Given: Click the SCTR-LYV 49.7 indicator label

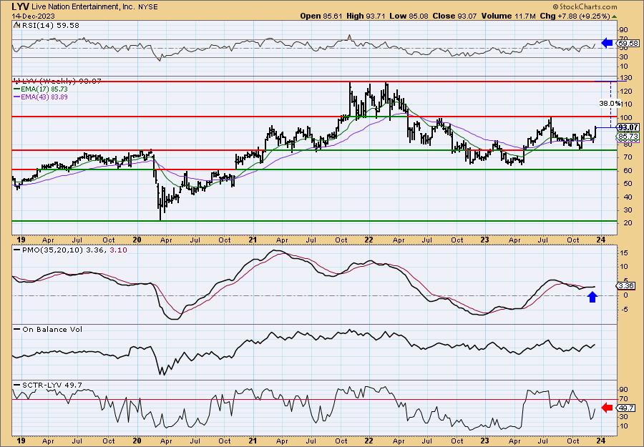Looking at the screenshot, I should click(x=52, y=385).
